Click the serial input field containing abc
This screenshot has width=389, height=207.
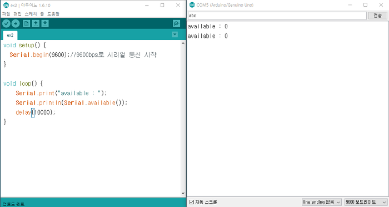pyautogui.click(x=277, y=16)
